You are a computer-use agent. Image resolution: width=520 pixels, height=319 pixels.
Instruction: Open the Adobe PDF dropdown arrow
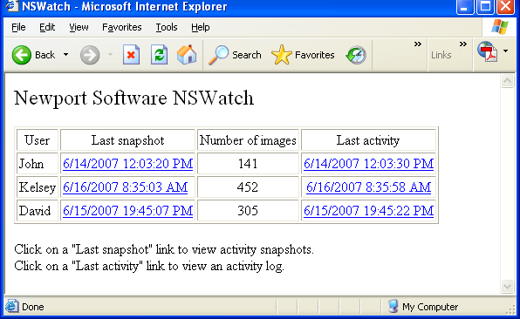(505, 51)
